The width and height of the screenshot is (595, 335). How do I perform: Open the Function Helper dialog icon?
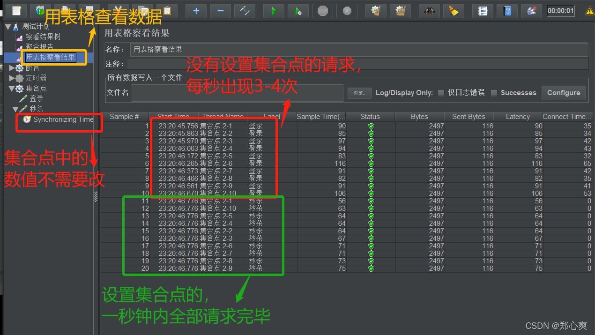click(x=483, y=10)
